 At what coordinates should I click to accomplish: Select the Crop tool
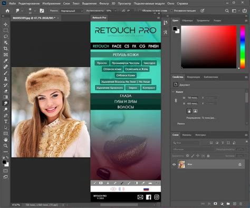coord(6,48)
